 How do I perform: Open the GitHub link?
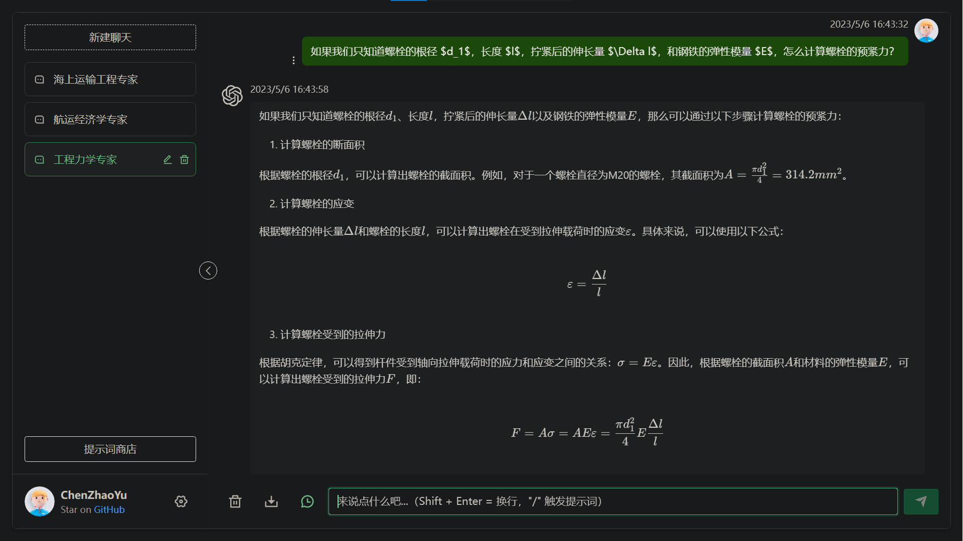[x=109, y=509]
